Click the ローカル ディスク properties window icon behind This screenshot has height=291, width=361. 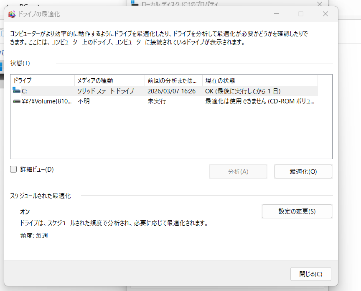tap(135, 3)
